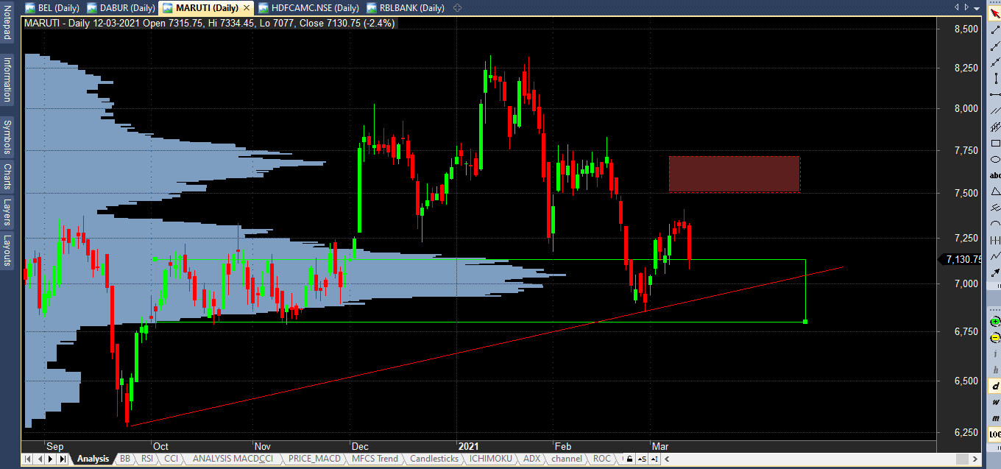Click the green rectangle corner handle
Screen dimensions: 1001x469
click(806, 322)
